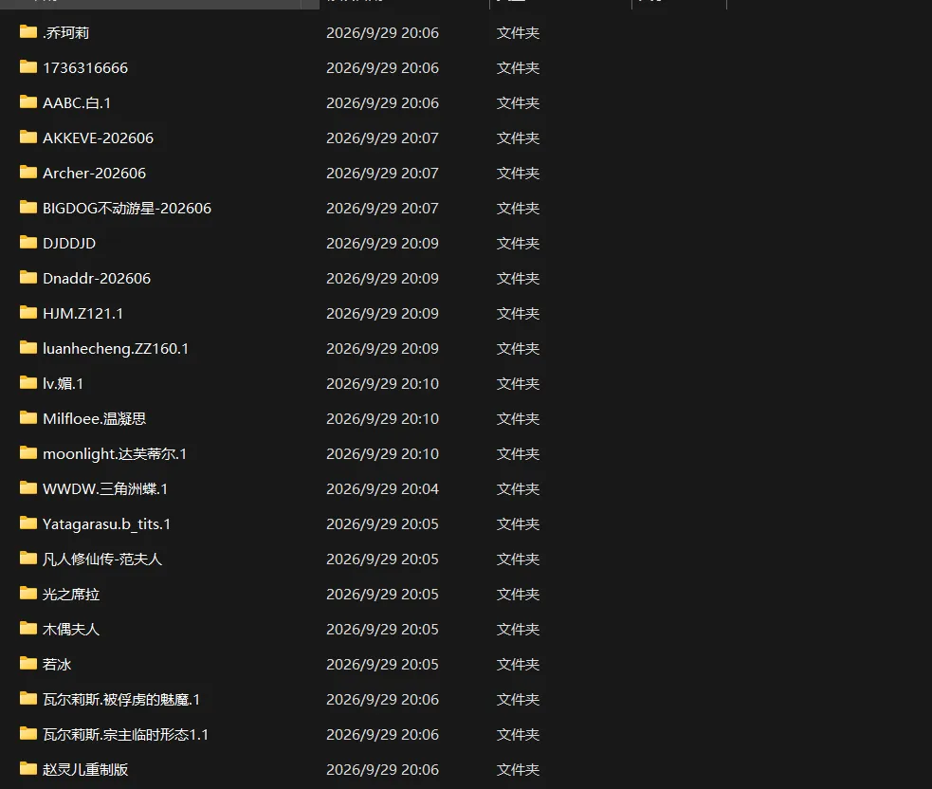Click the name text DJDDJD

(x=69, y=243)
